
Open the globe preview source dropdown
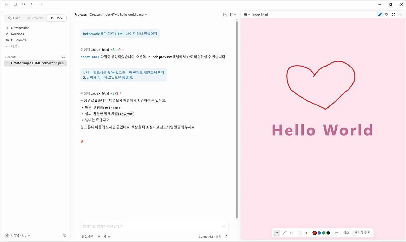(247, 14)
